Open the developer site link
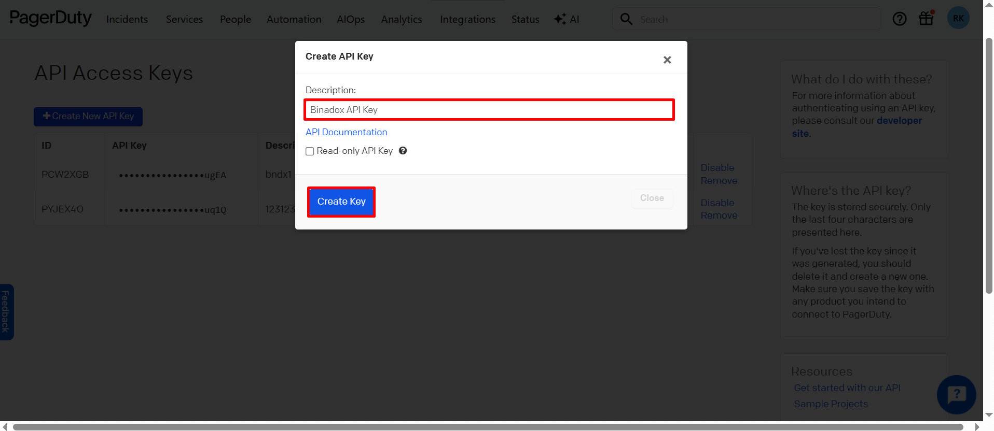Viewport: 994px width, 431px height. (857, 127)
